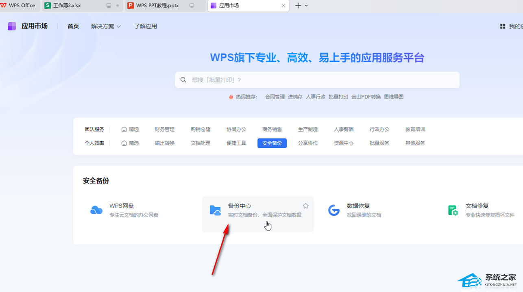Select 其他服务 category
Viewport: 523px width, 292px height.
[x=415, y=143]
